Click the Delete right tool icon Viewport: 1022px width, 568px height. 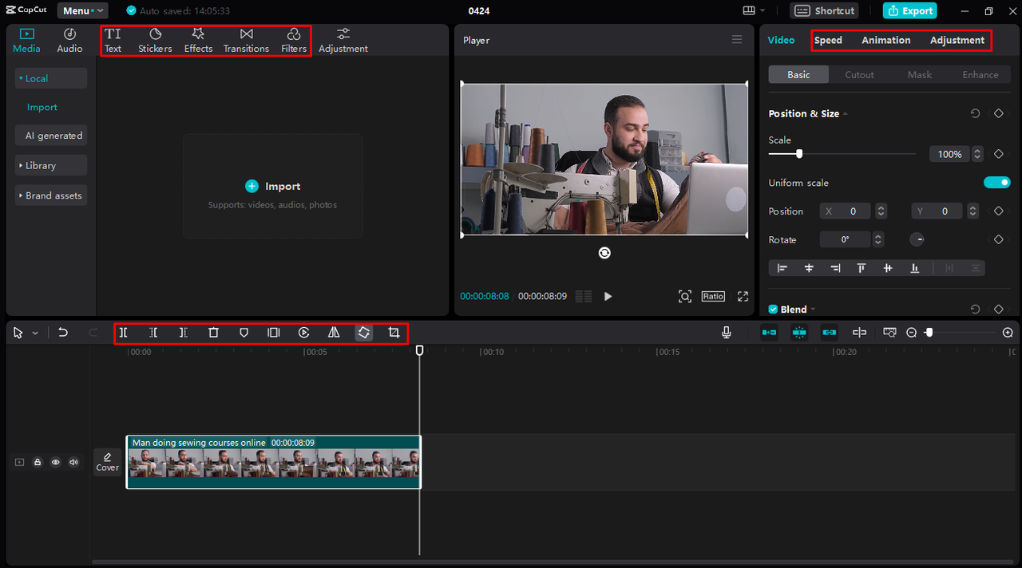(x=183, y=333)
